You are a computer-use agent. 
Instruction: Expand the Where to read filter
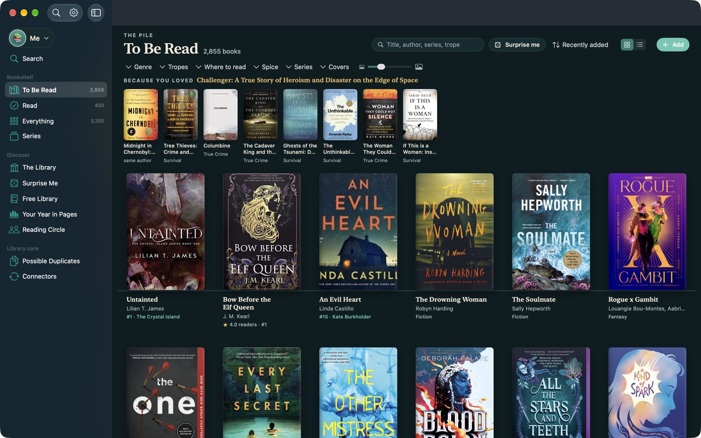(x=220, y=67)
